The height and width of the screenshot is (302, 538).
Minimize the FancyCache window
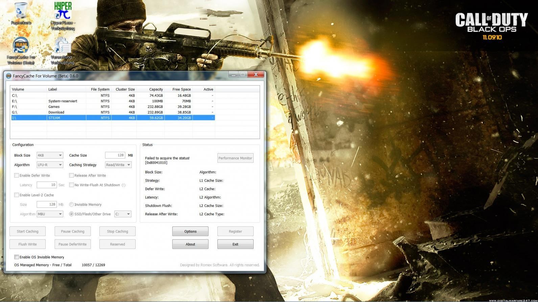tap(233, 75)
